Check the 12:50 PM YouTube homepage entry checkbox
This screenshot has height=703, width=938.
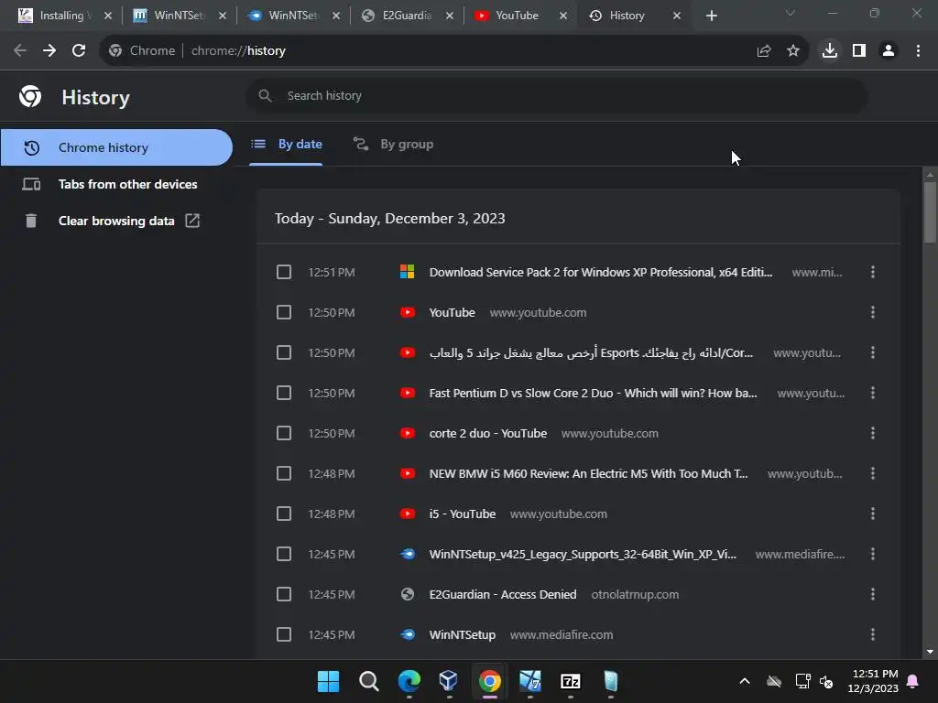point(284,312)
